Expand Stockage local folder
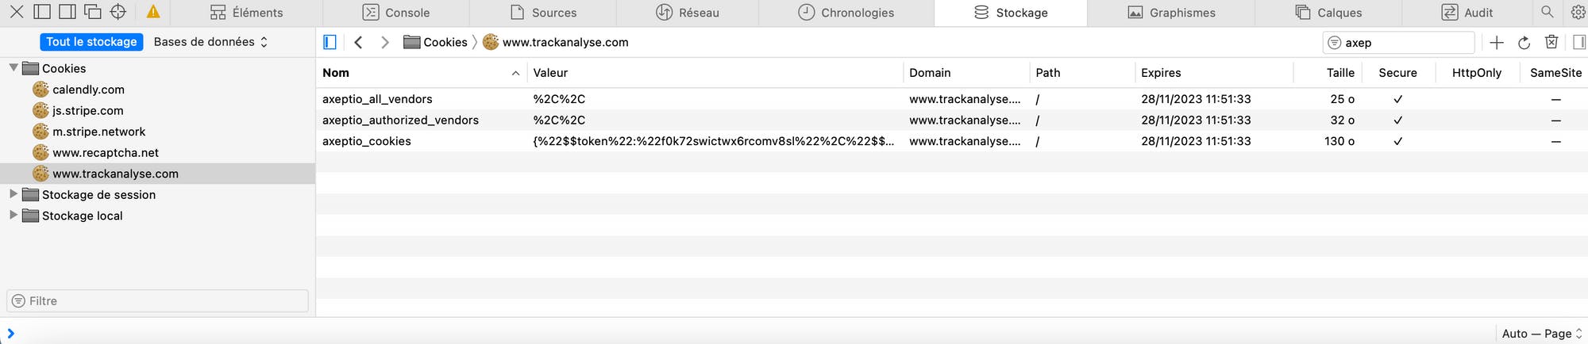1588x344 pixels. (13, 216)
